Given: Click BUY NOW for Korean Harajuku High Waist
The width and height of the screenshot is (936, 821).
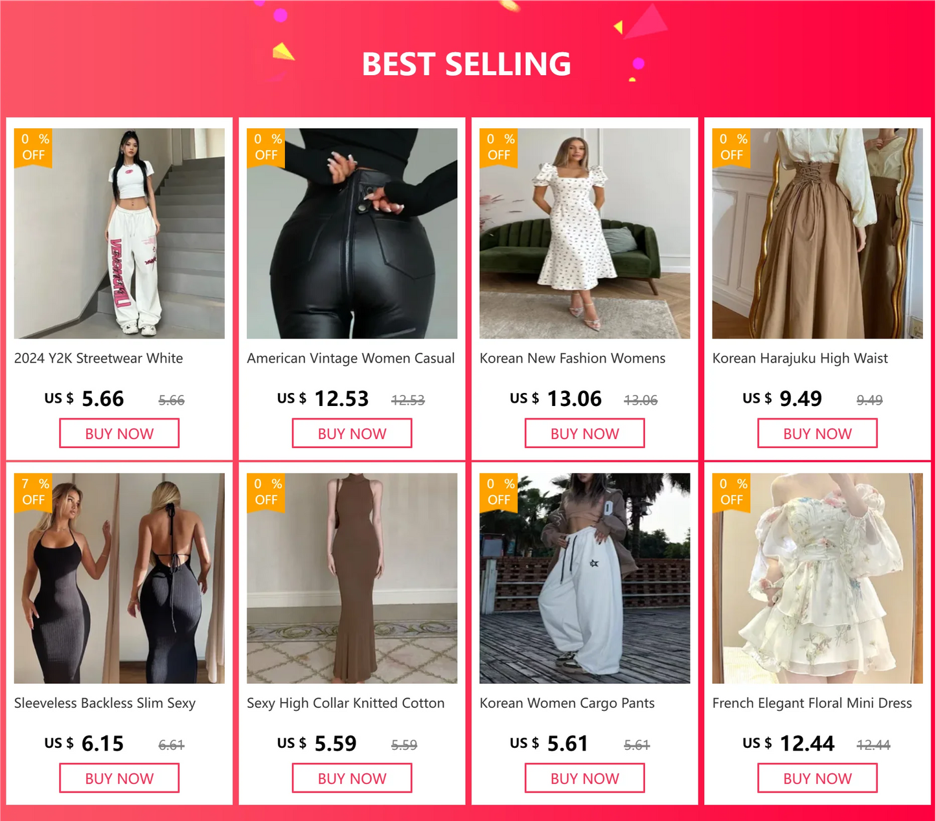Looking at the screenshot, I should [817, 433].
